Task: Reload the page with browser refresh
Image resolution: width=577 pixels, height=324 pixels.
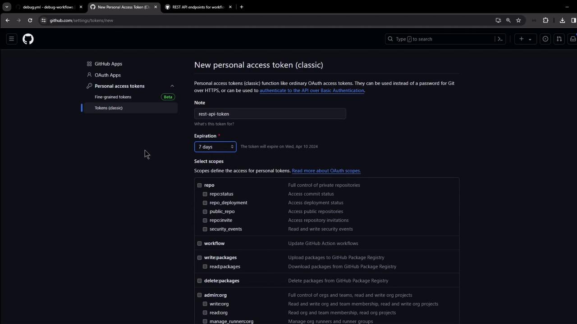Action: pyautogui.click(x=30, y=20)
